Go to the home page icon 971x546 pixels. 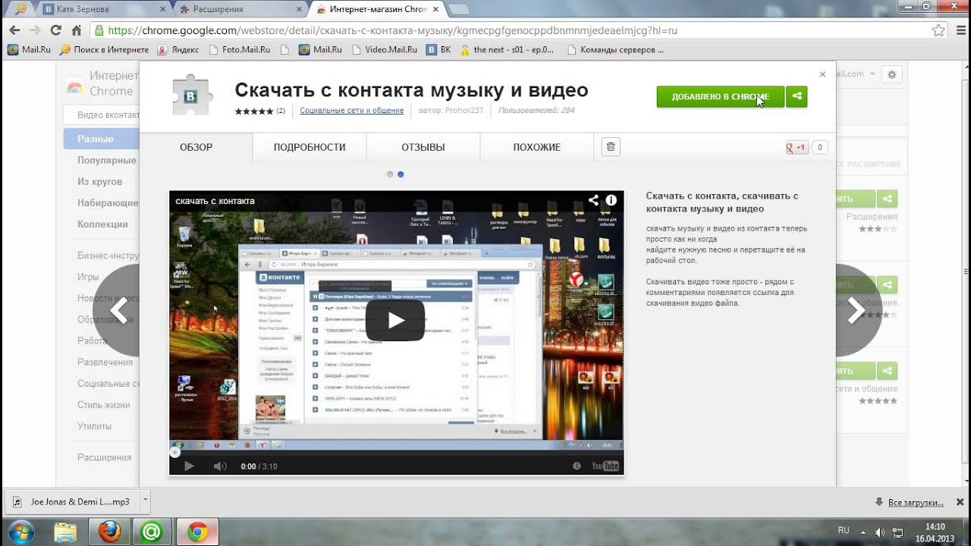[x=76, y=30]
